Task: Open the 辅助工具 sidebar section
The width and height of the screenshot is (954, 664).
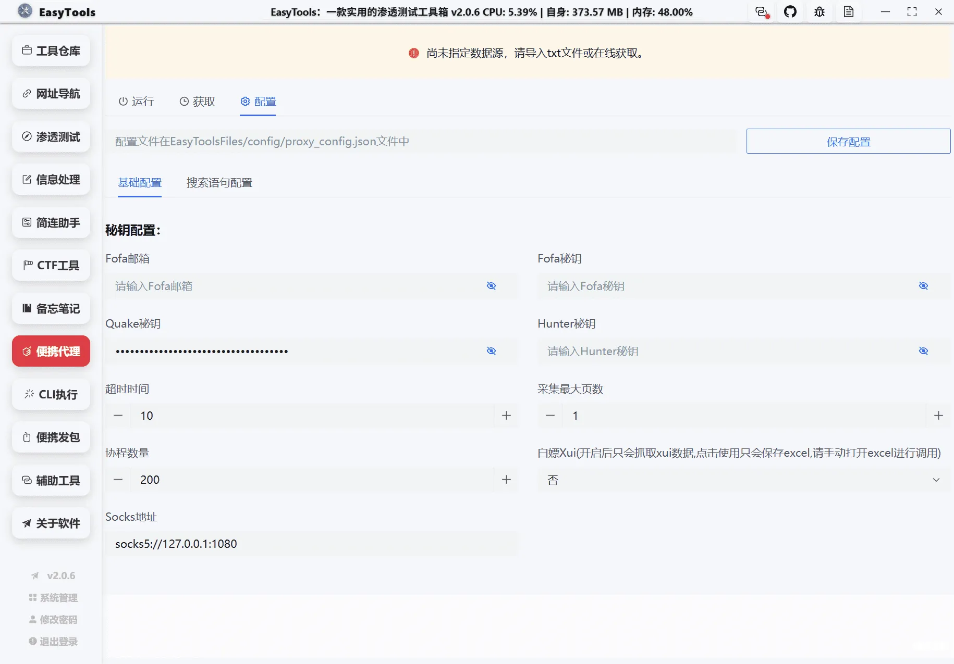Action: 51,480
